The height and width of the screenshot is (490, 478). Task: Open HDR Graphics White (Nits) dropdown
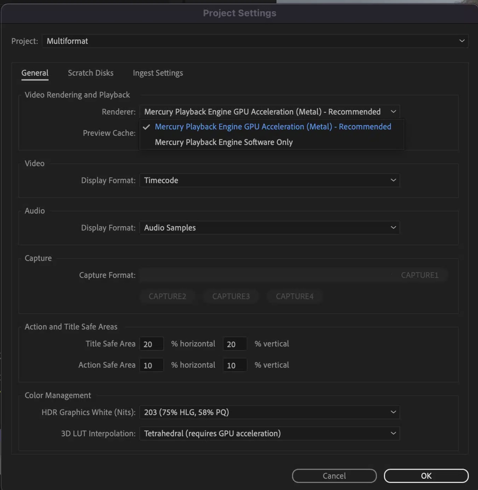tap(269, 412)
